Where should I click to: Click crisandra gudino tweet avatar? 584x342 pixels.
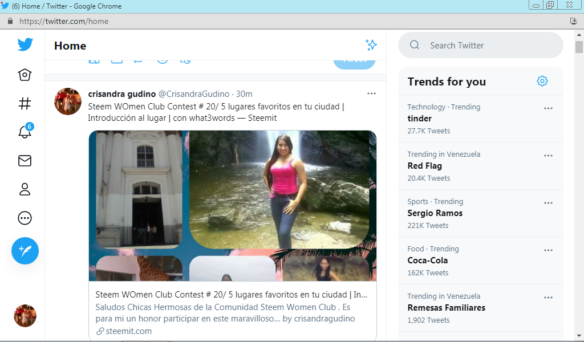[68, 101]
